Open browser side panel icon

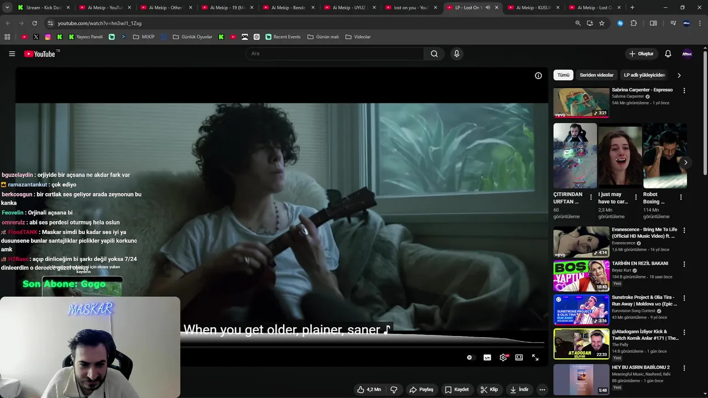click(x=653, y=23)
